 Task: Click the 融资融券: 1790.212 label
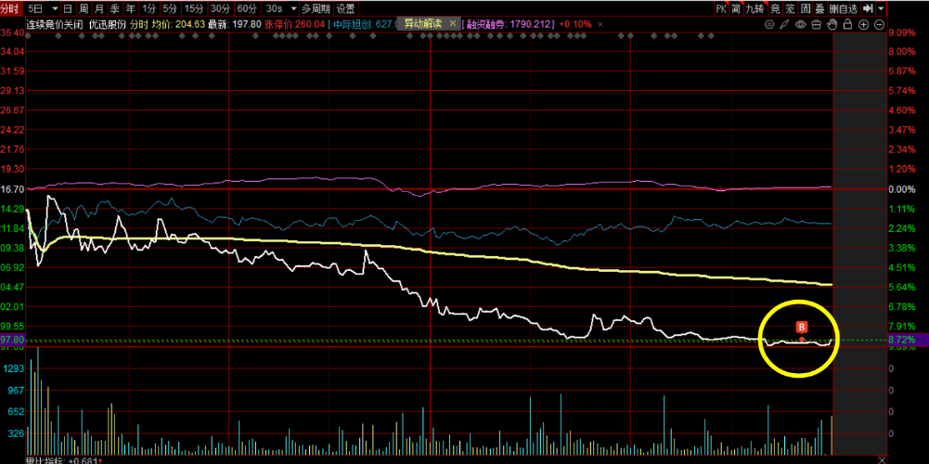pos(510,24)
